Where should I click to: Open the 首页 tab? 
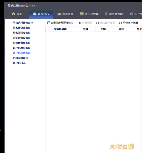click(17, 14)
